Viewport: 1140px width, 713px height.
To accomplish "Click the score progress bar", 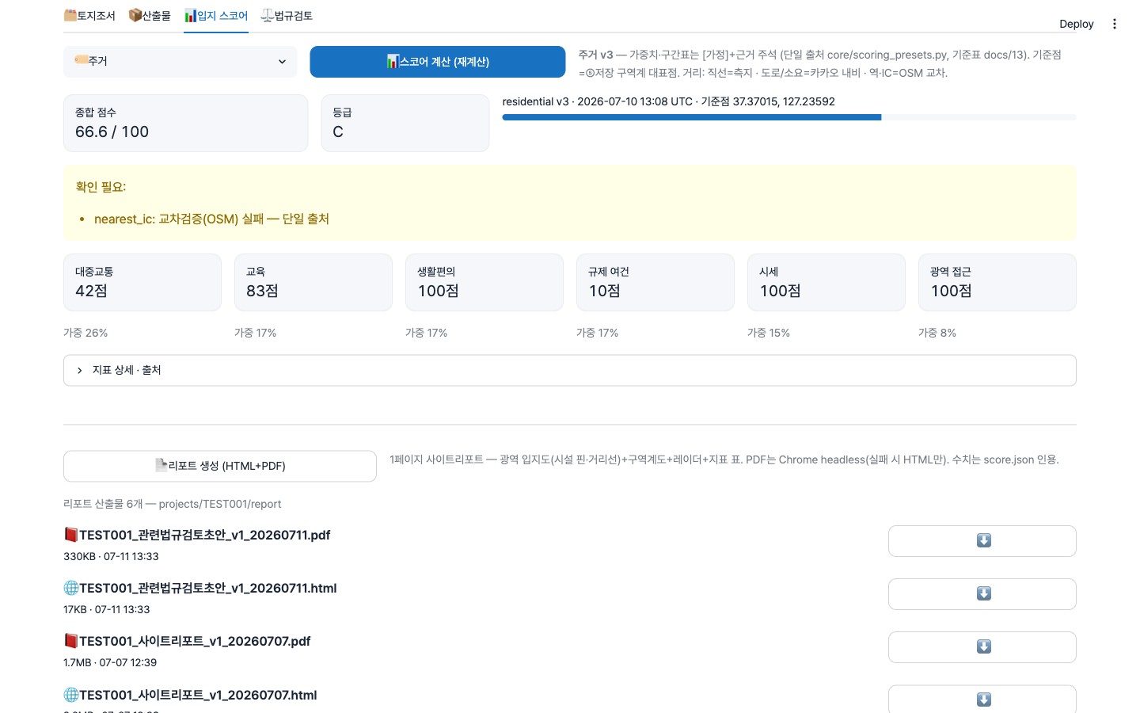I will point(789,117).
